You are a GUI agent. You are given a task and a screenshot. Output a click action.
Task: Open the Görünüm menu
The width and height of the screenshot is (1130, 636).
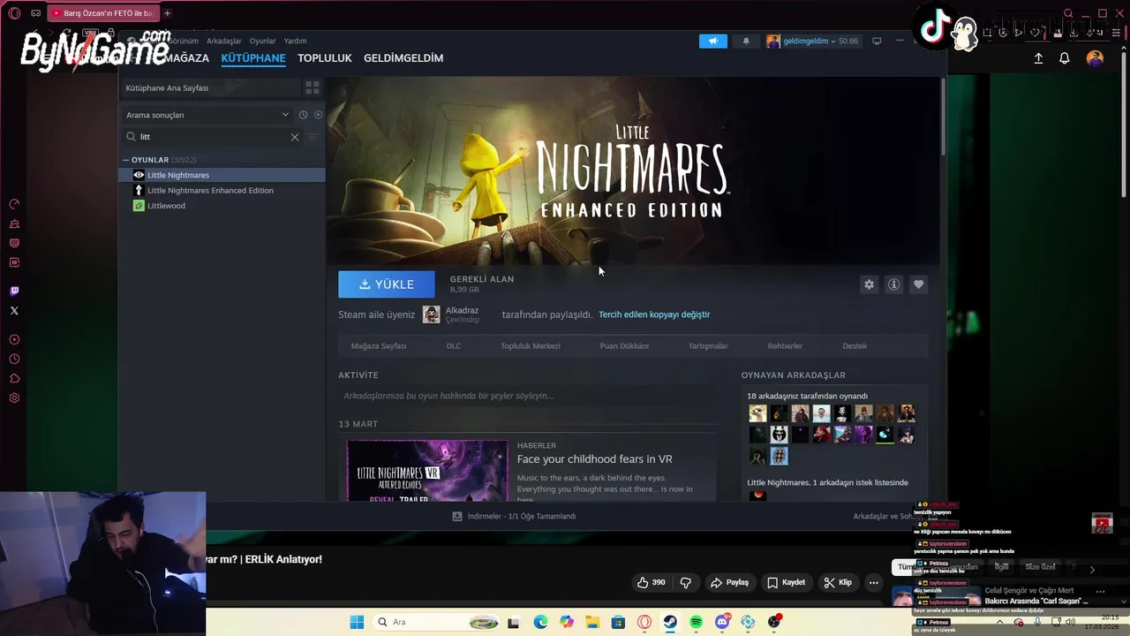click(184, 41)
